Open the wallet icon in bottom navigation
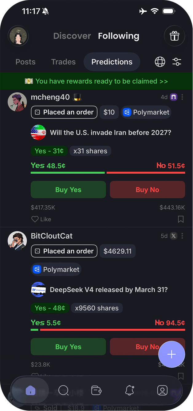The image size is (193, 411). coord(96,390)
